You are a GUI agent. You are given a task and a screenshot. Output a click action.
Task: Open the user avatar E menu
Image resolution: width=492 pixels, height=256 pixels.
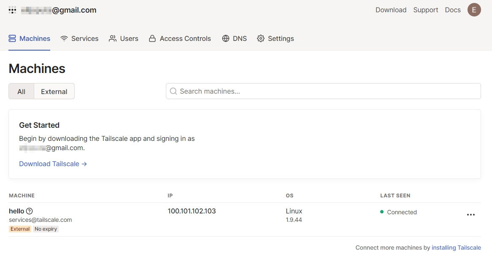tap(474, 10)
